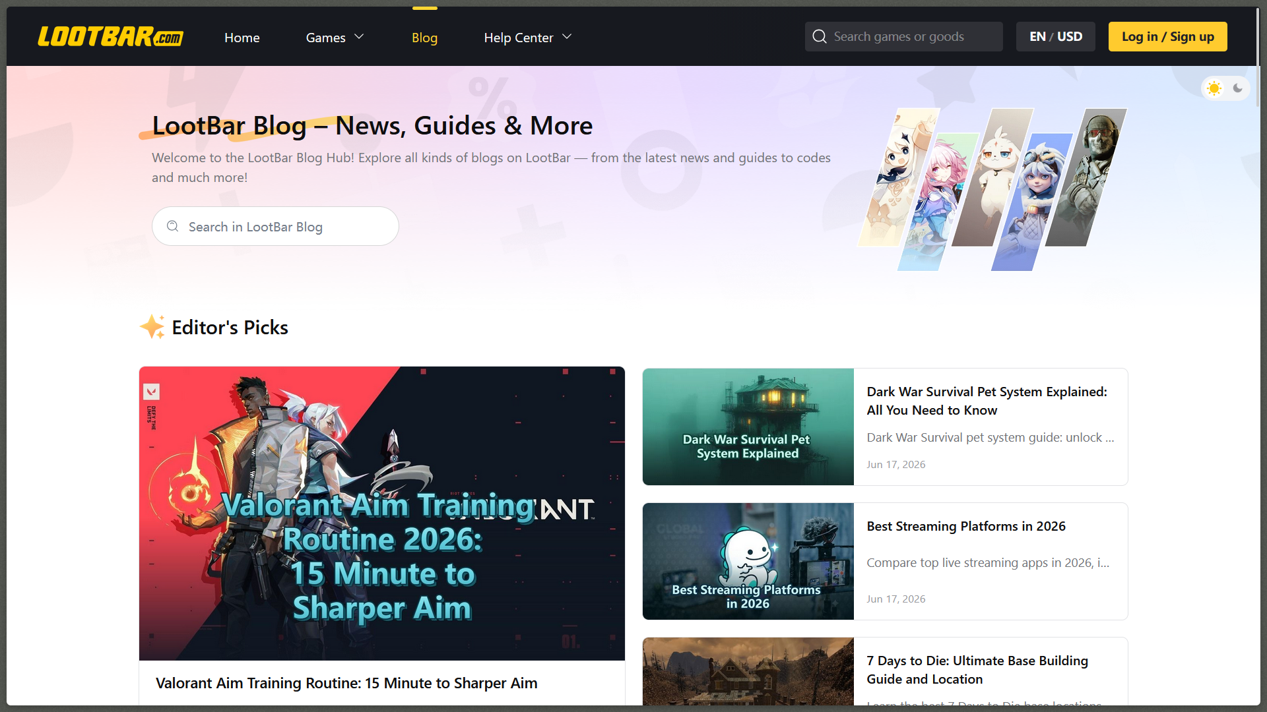This screenshot has width=1267, height=712.
Task: Open the Dark War Survival Pet System thumbnail
Action: click(x=748, y=427)
